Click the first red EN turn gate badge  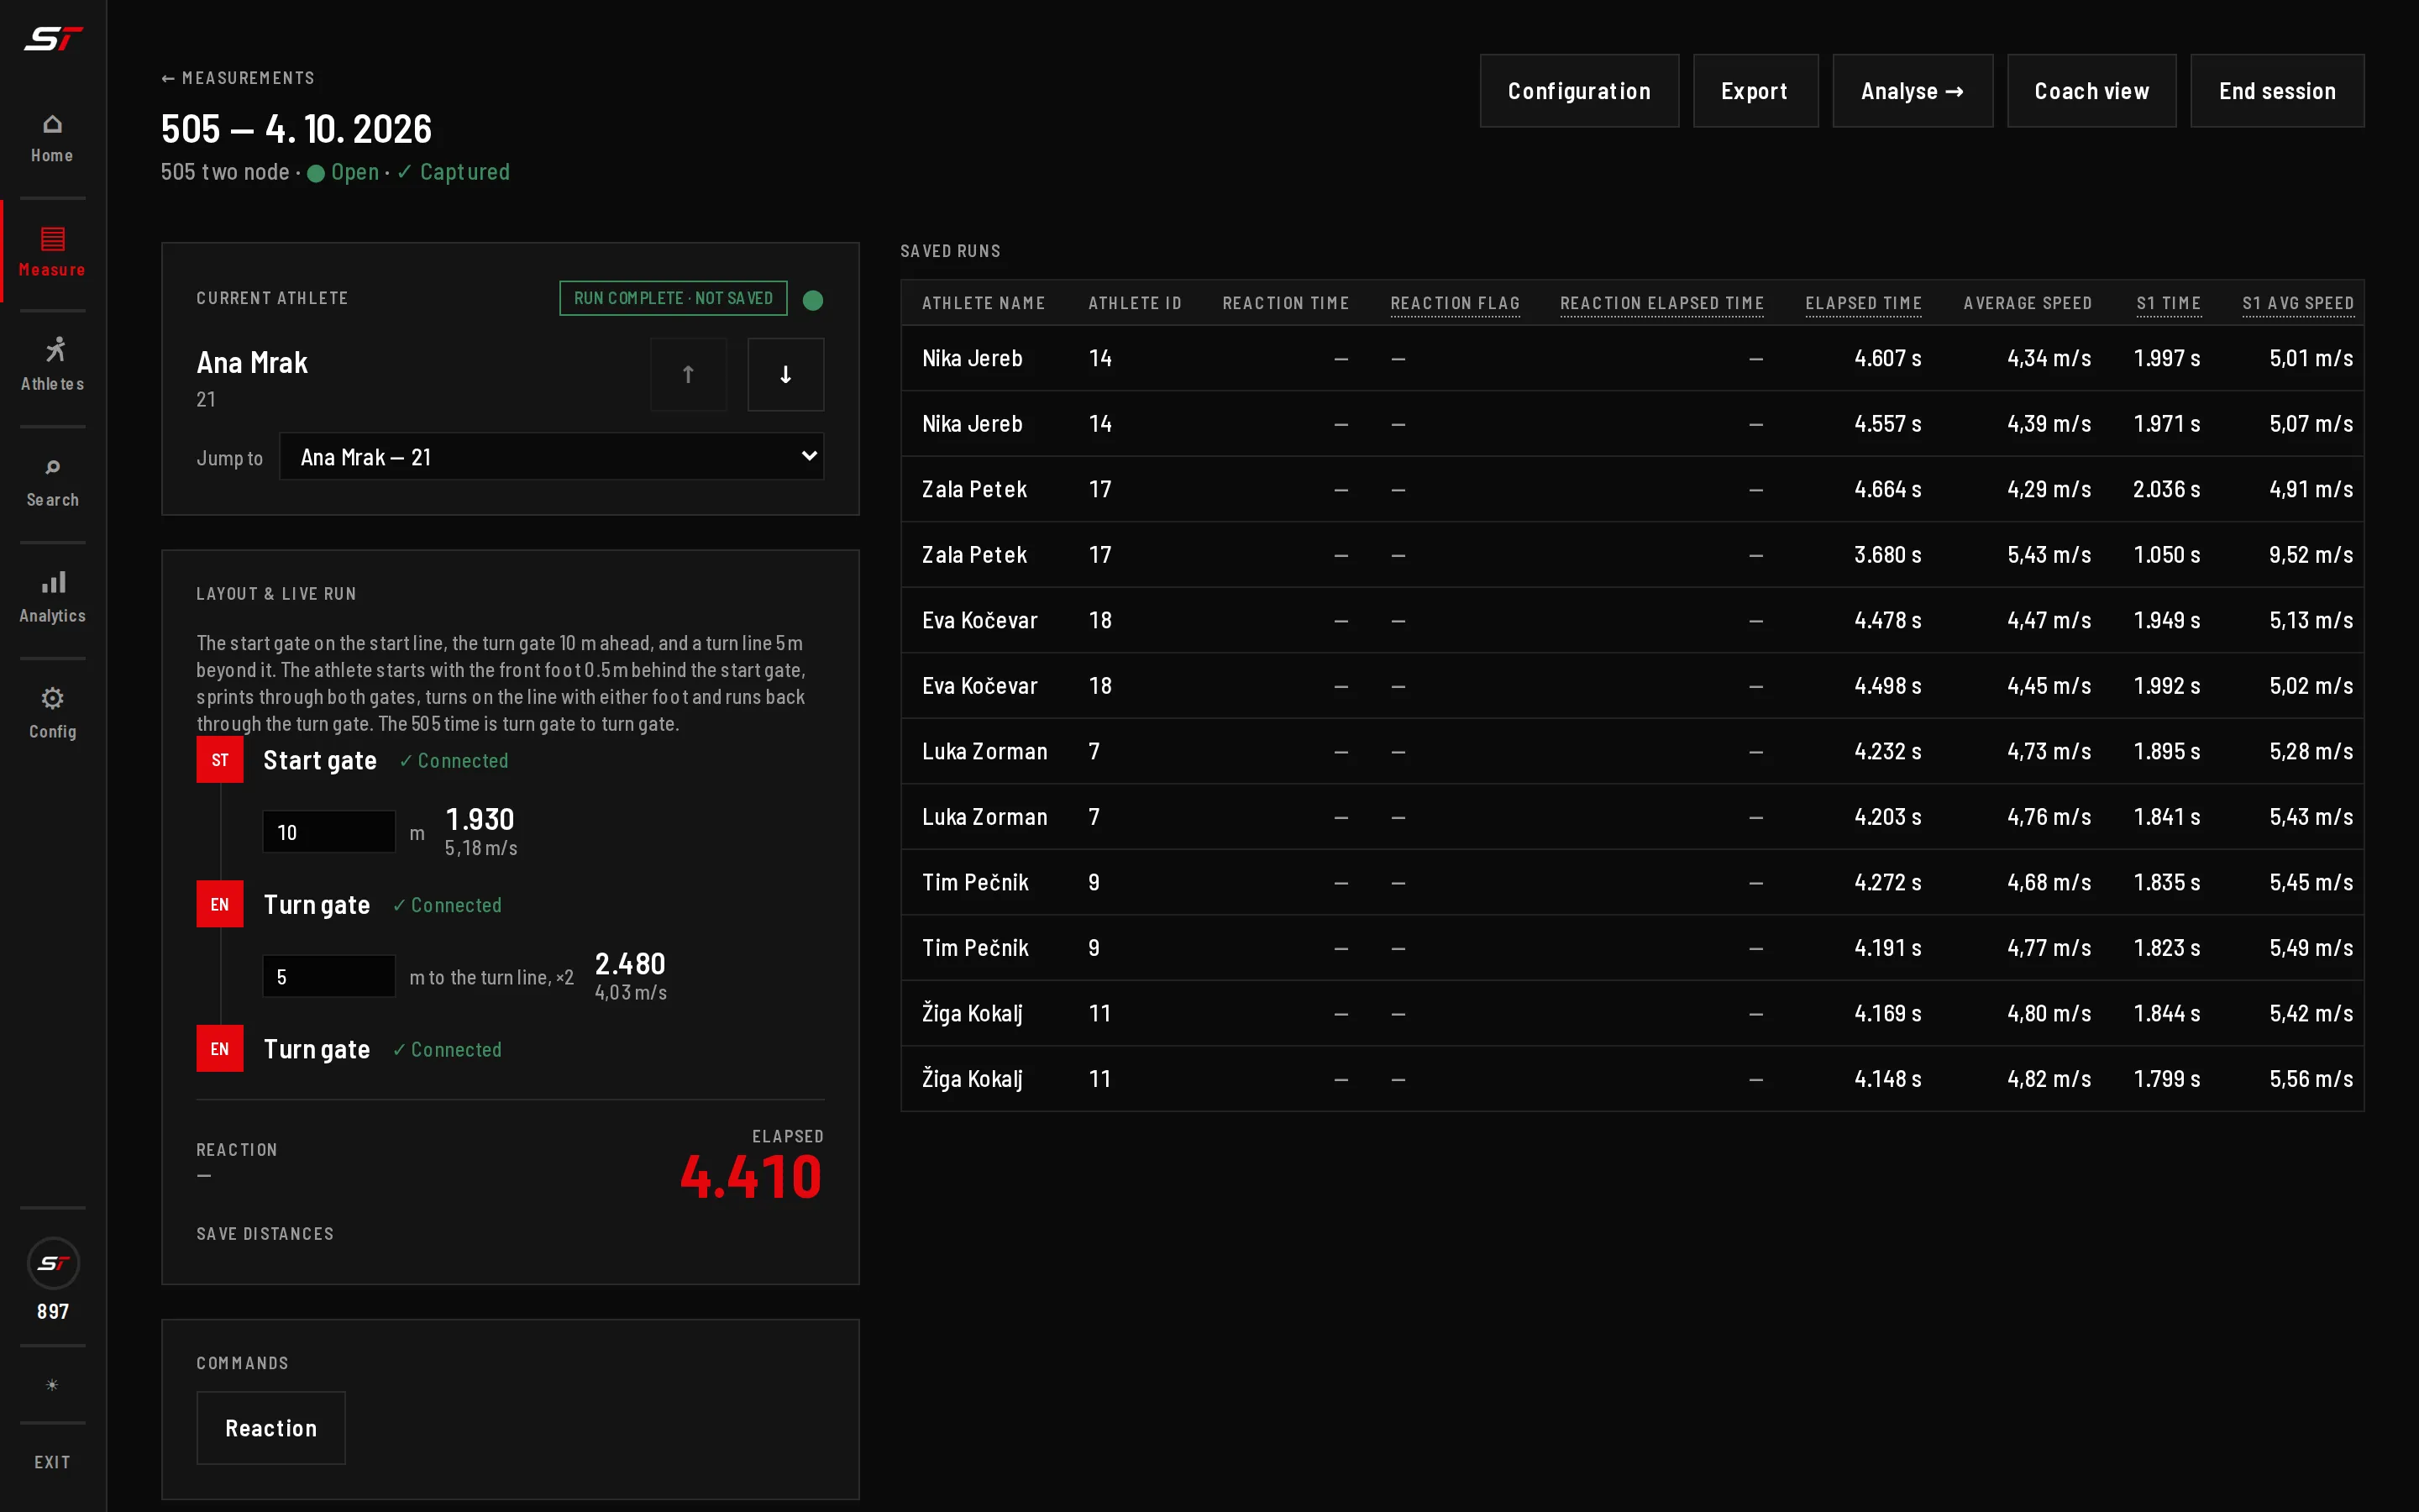tap(220, 904)
